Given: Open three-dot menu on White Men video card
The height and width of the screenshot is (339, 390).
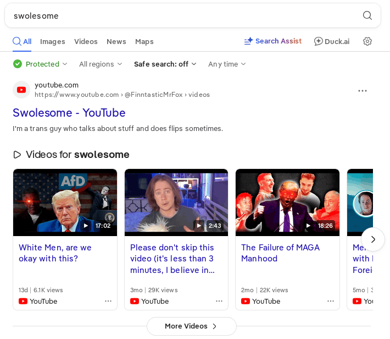Looking at the screenshot, I should pyautogui.click(x=108, y=301).
